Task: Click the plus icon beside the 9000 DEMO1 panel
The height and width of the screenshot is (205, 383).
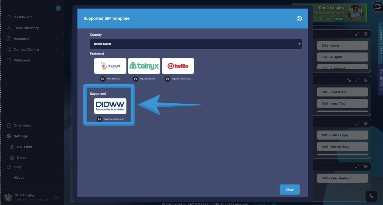Action: pyautogui.click(x=365, y=80)
